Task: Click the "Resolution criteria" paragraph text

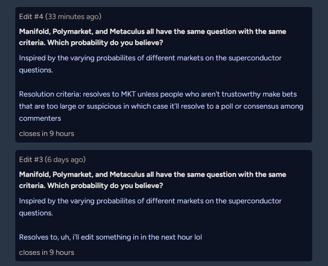Action: (161, 106)
